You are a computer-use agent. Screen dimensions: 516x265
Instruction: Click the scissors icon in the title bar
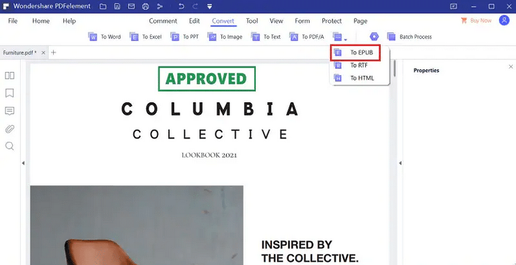tap(160, 6)
